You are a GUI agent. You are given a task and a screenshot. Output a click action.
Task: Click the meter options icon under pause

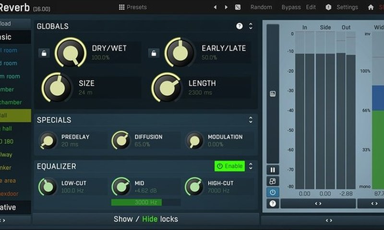point(273,181)
